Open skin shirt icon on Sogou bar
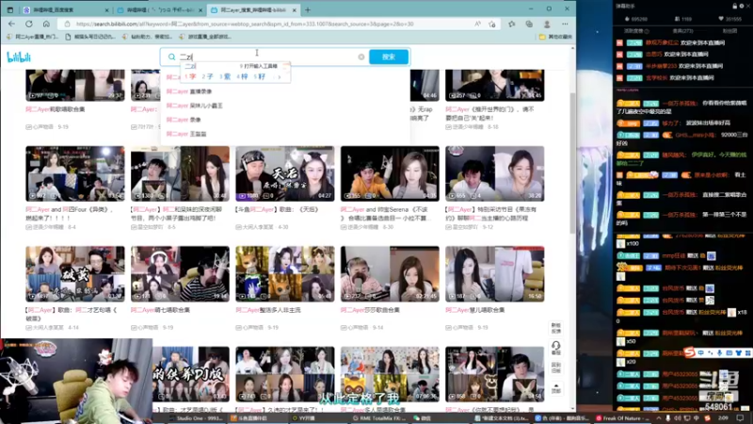 (x=739, y=352)
